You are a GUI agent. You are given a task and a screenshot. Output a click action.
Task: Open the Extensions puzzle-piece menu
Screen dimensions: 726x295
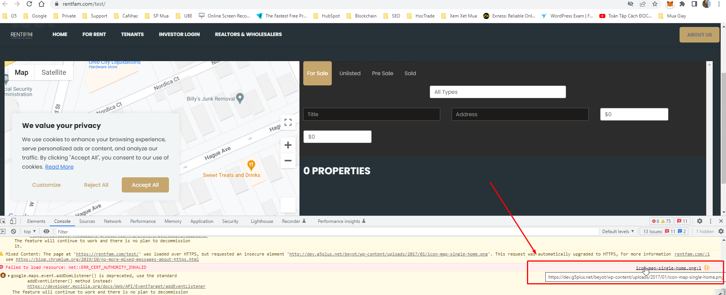click(x=682, y=4)
